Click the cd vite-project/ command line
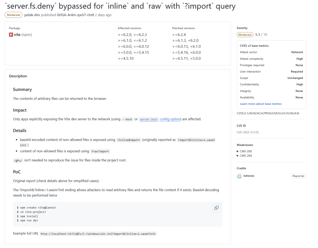The width and height of the screenshot is (318, 248). pyautogui.click(x=32, y=212)
